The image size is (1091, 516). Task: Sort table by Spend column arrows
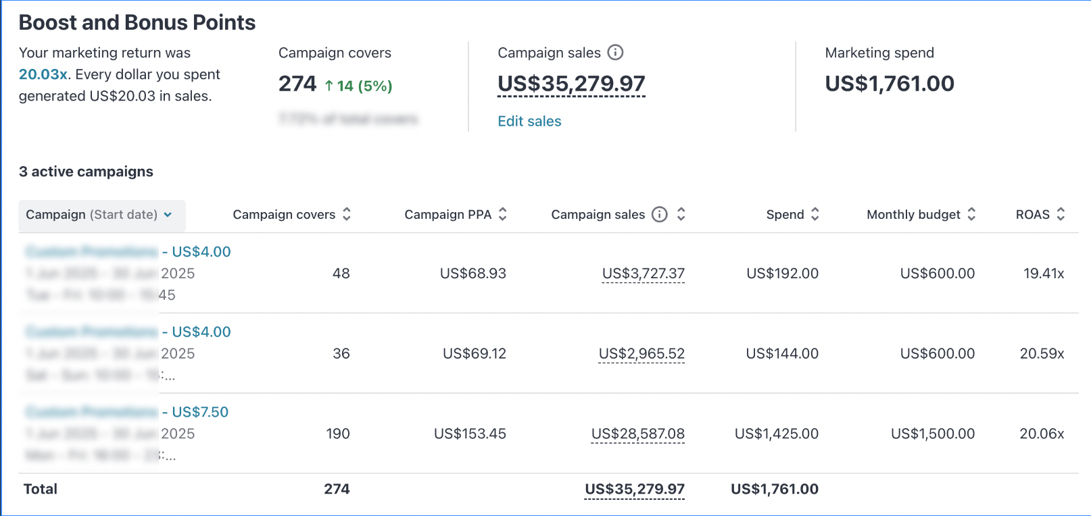pyautogui.click(x=815, y=214)
